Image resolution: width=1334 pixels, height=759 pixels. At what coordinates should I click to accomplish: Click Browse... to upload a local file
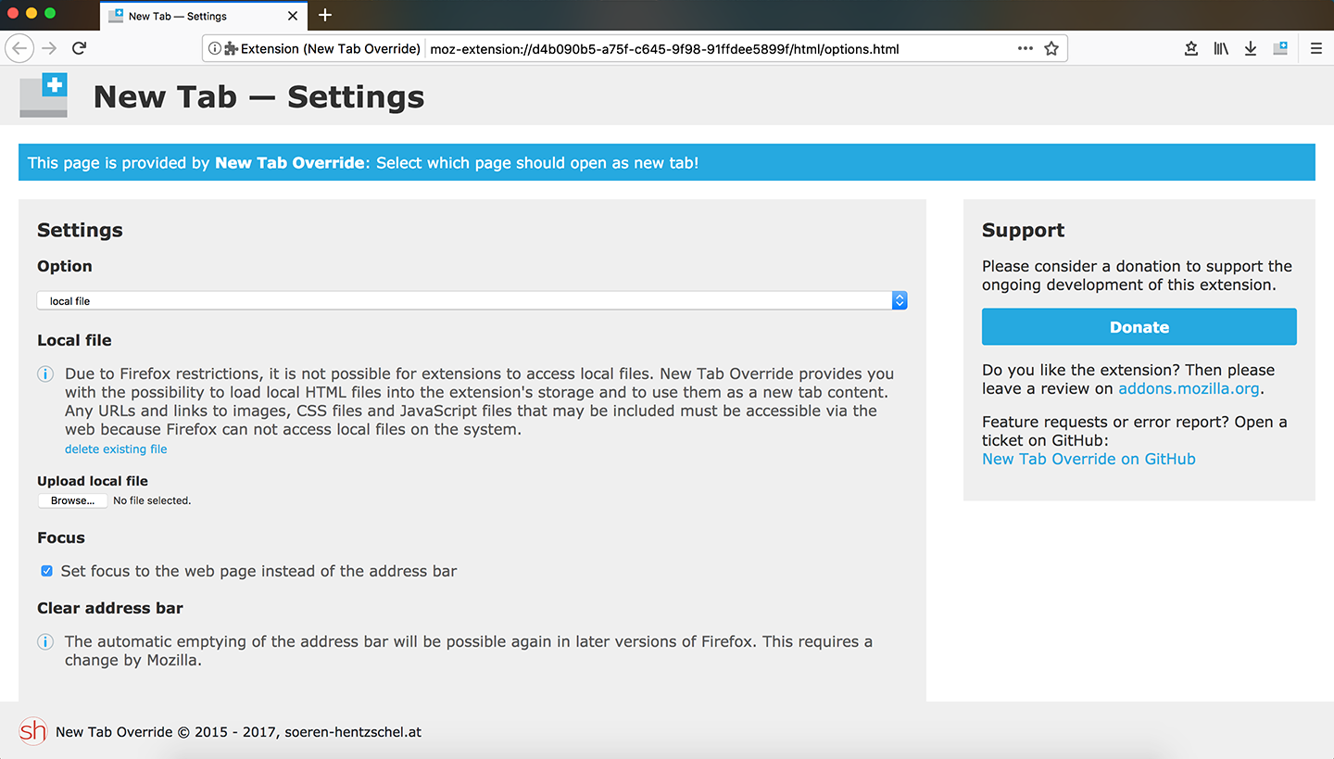coord(72,500)
